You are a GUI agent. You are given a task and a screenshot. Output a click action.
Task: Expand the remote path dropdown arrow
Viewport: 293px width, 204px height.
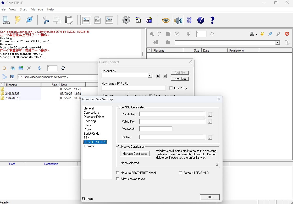[x=277, y=43]
